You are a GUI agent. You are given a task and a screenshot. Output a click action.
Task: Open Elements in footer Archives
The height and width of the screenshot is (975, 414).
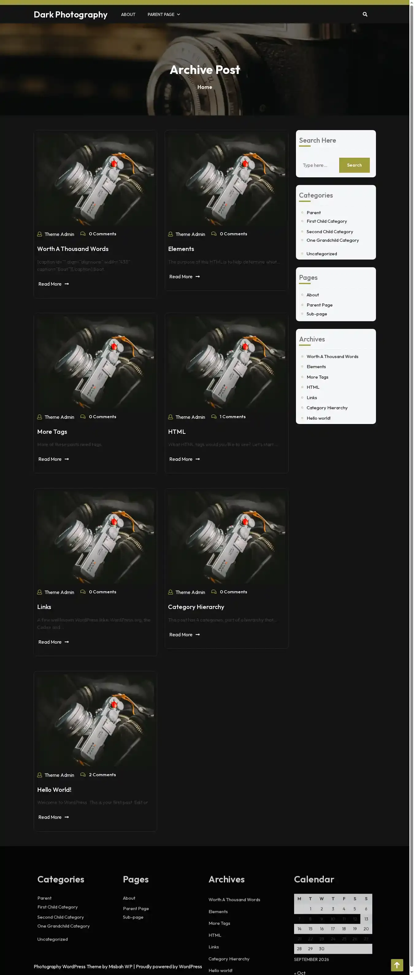click(x=218, y=912)
